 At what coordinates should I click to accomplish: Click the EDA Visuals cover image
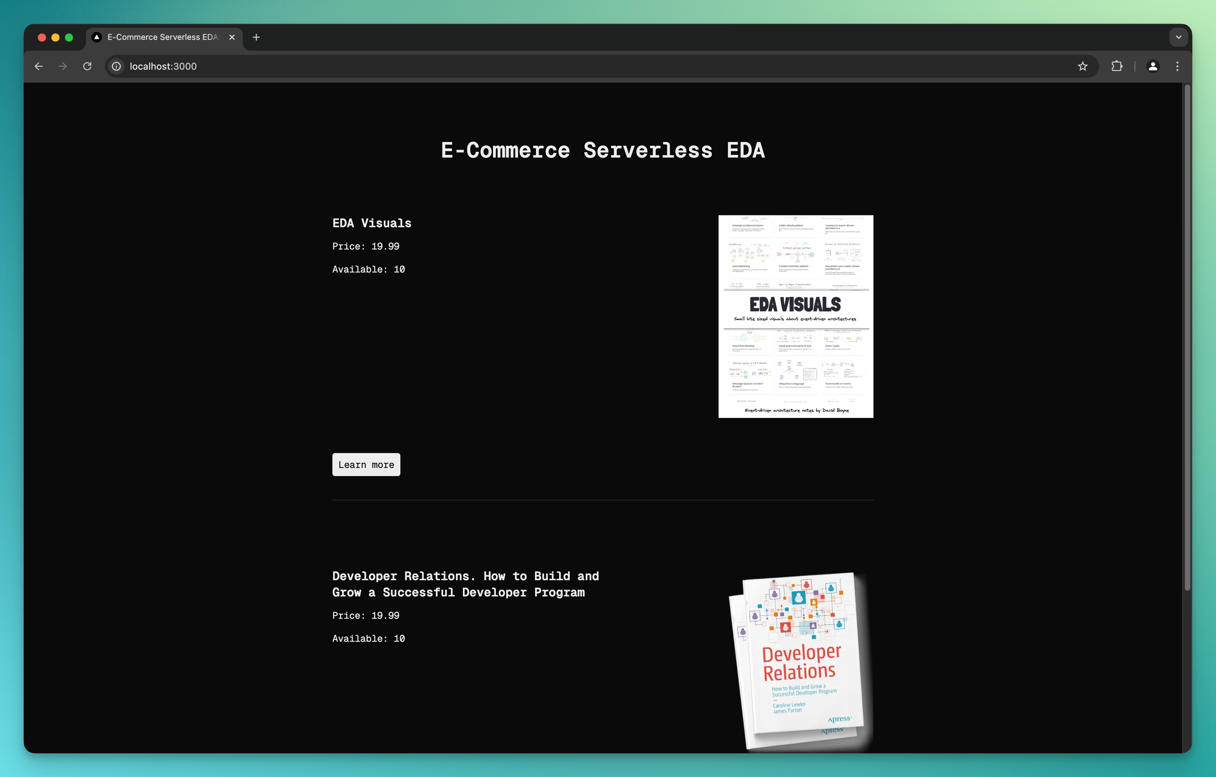click(795, 316)
